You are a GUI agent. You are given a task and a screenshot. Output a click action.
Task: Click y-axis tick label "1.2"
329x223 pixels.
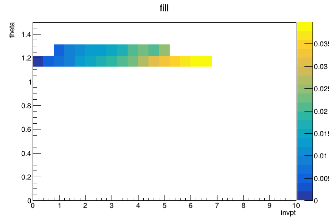[x=26, y=58]
